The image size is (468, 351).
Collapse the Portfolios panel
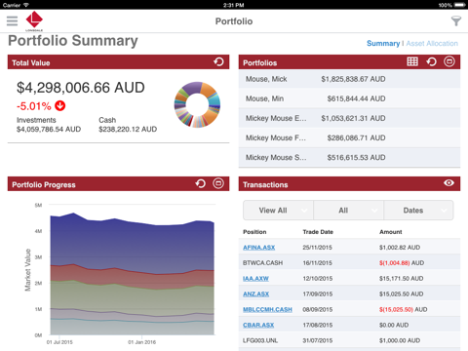(449, 61)
